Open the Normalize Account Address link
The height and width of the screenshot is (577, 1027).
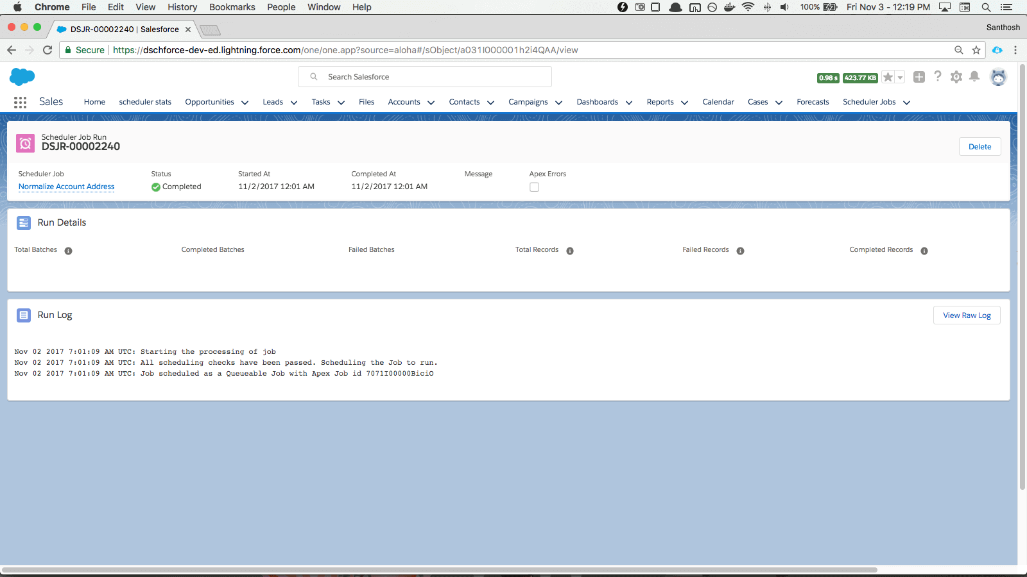tap(66, 187)
